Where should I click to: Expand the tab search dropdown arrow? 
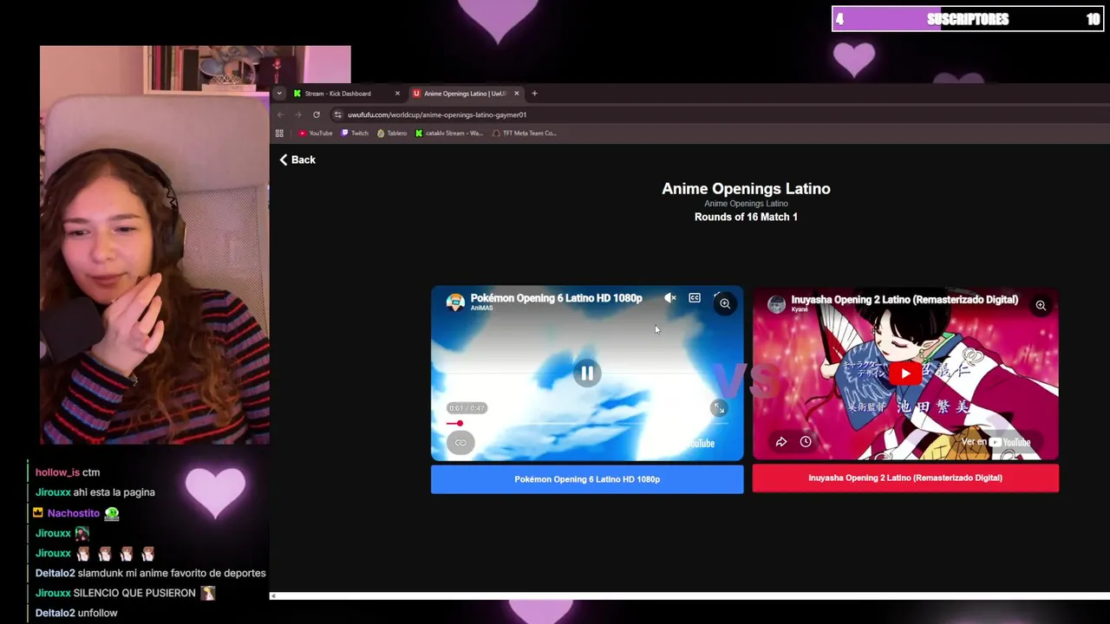pyautogui.click(x=279, y=94)
